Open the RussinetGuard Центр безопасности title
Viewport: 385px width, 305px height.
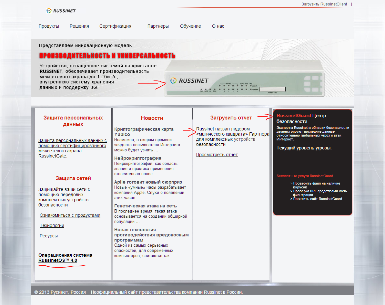[301, 119]
